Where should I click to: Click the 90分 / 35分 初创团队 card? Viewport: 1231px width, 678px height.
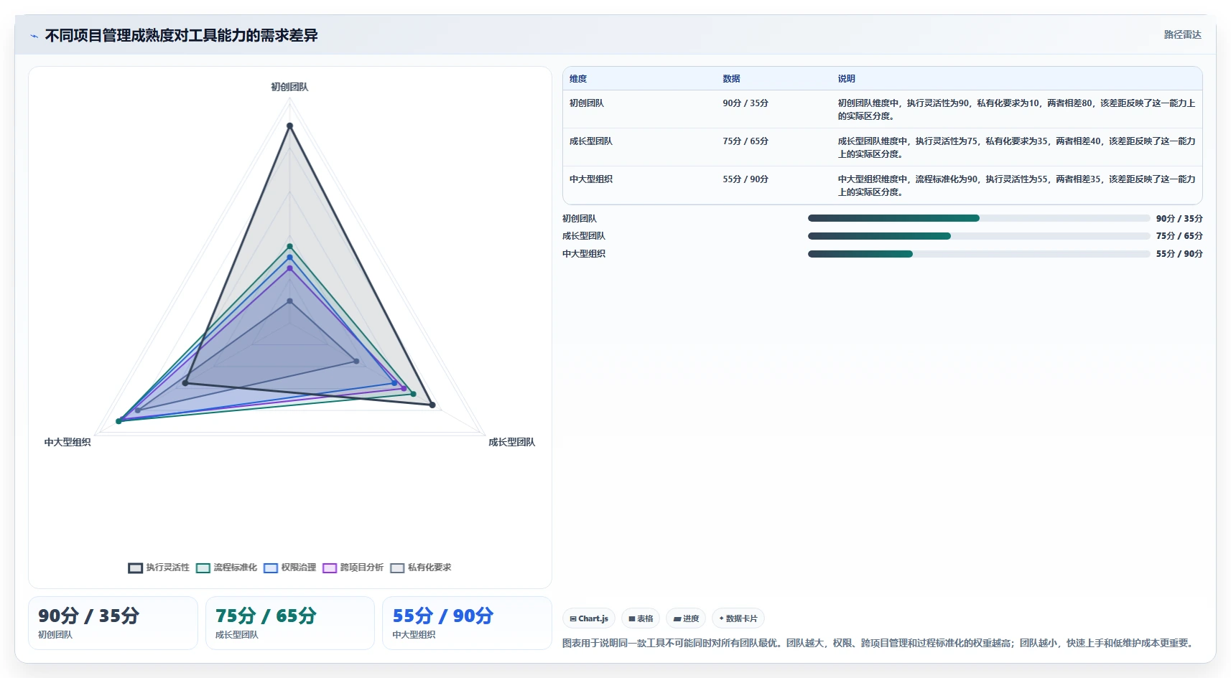point(113,623)
